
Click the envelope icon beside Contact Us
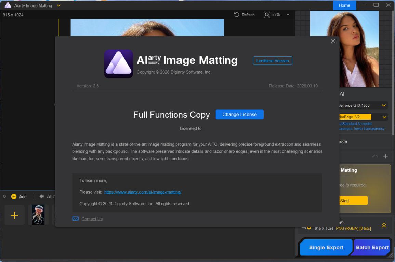[x=76, y=219]
